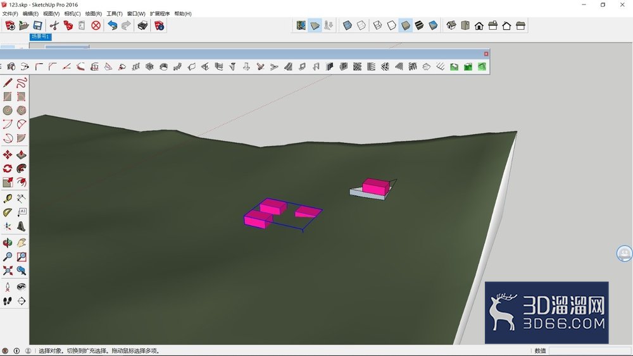Click the Model Info icon
The height and width of the screenshot is (356, 633).
pos(160,26)
